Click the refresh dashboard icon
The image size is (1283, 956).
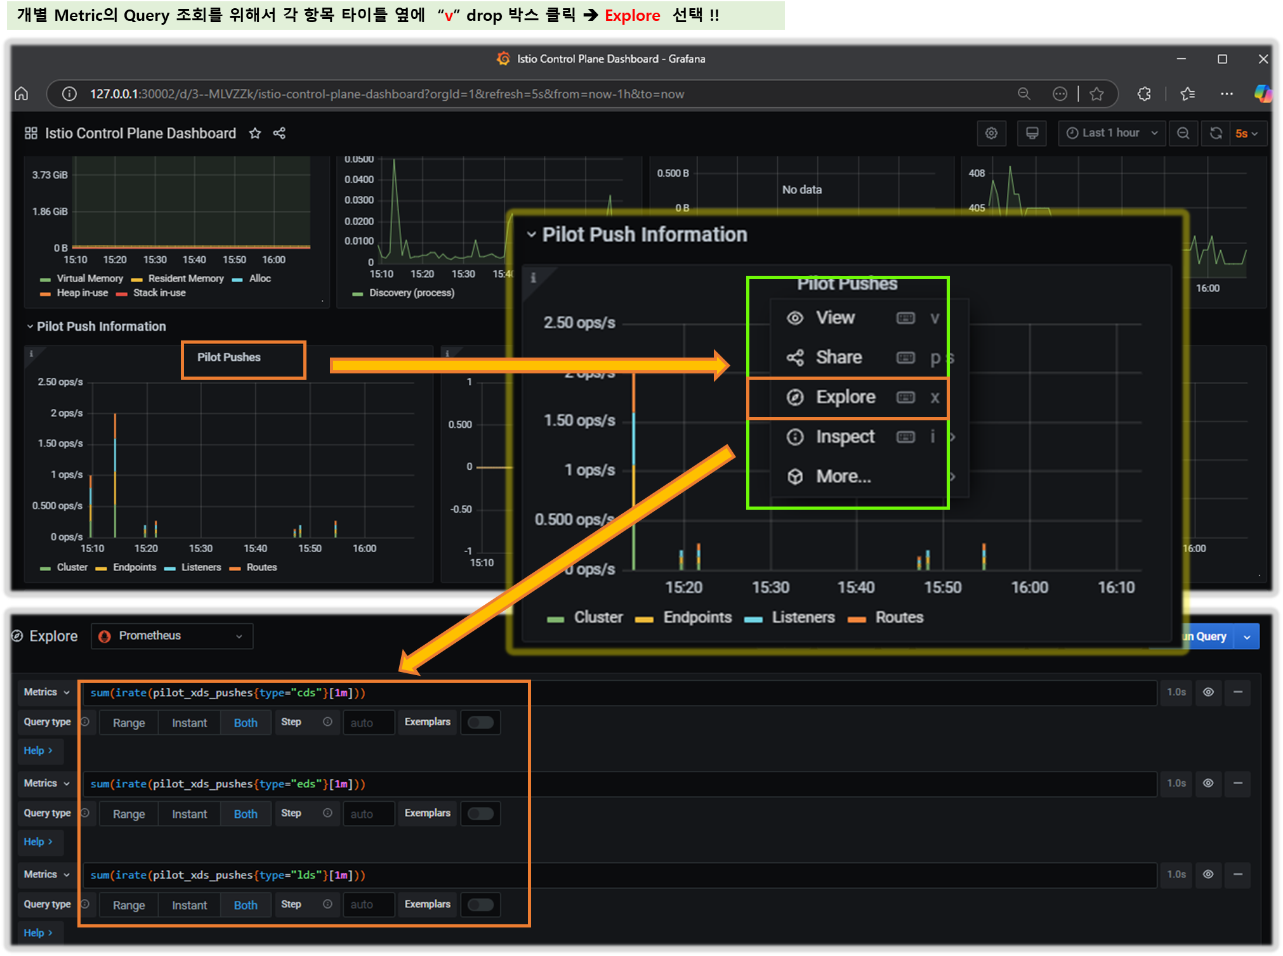pyautogui.click(x=1215, y=133)
